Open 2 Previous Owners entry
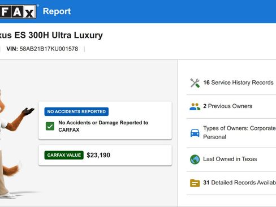Image resolution: width=276 pixels, height=207 pixels. coord(231,106)
